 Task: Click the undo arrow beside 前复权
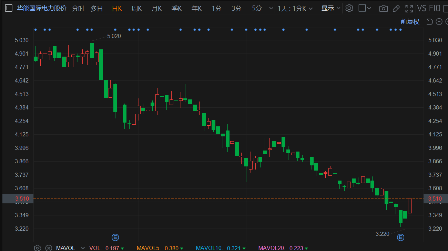pyautogui.click(x=429, y=22)
